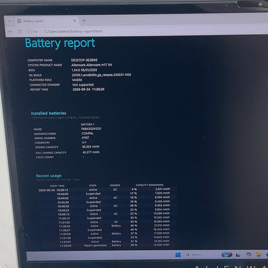This screenshot has height=268, width=268.
Task: Click the Edge icon in taskbar
Action: click(267, 254)
